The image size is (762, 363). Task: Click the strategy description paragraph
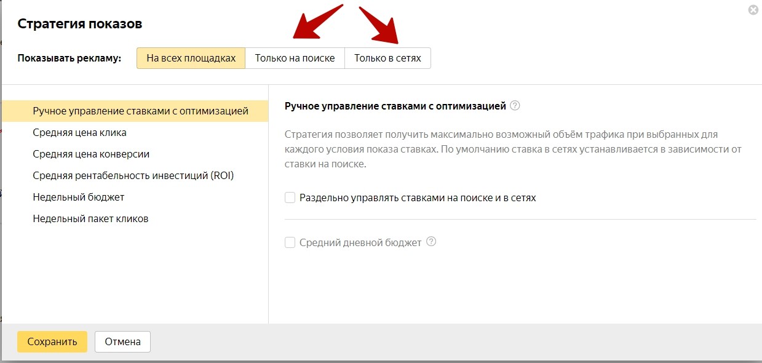(x=514, y=150)
